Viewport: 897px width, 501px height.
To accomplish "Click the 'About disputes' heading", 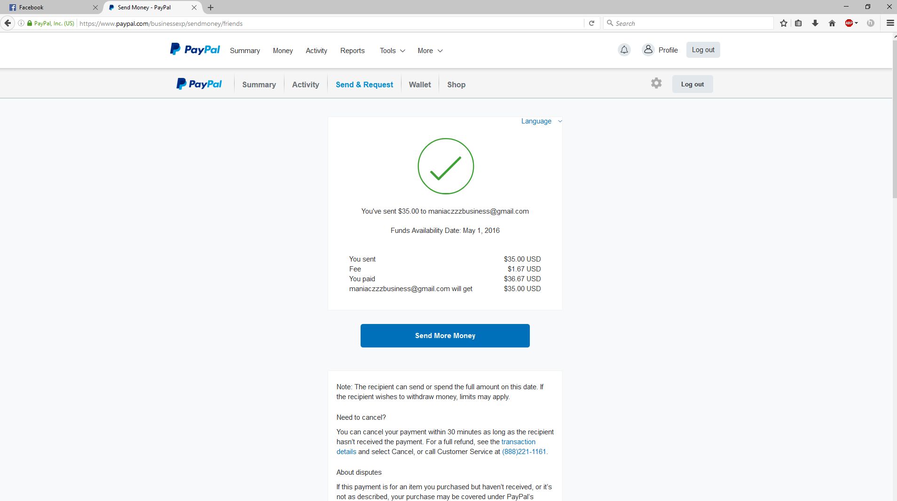I will point(359,472).
